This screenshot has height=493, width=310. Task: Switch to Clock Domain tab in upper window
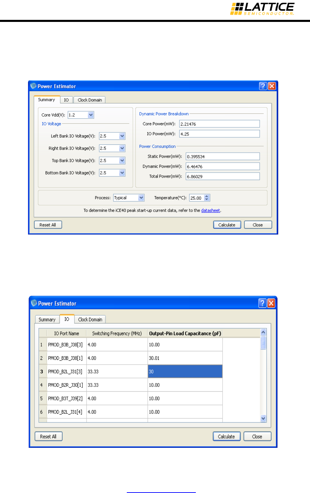(x=90, y=100)
